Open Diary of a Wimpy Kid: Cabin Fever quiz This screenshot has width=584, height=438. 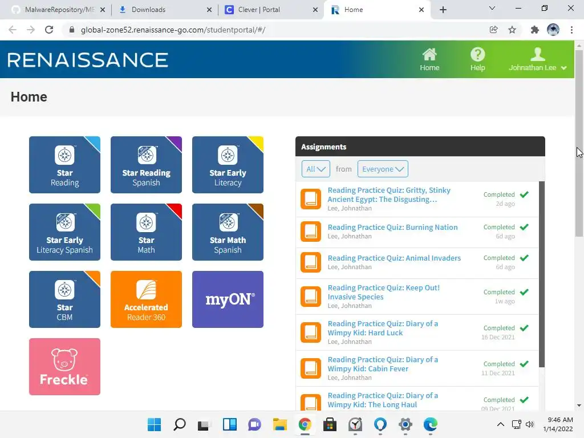pyautogui.click(x=383, y=364)
